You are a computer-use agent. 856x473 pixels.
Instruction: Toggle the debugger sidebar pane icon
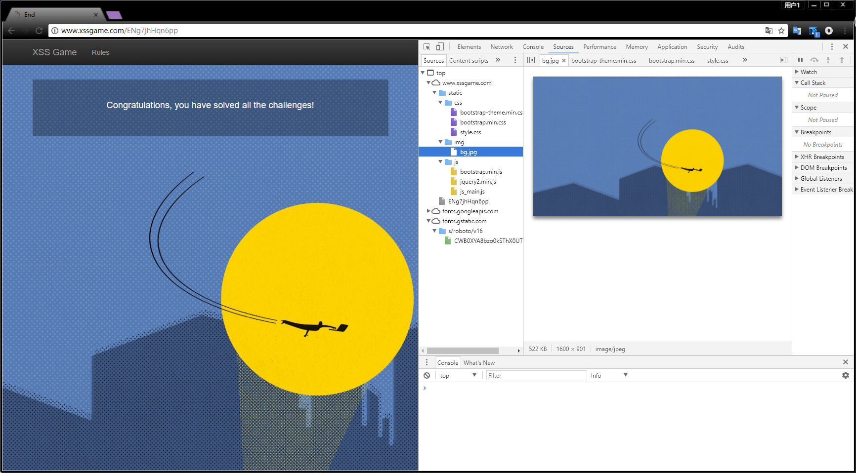click(x=783, y=60)
